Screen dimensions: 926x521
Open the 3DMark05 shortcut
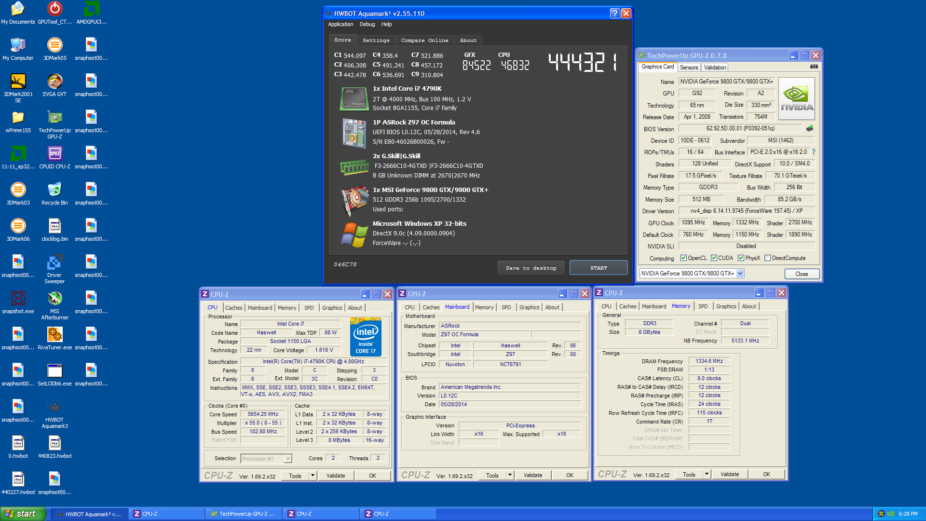[x=54, y=49]
